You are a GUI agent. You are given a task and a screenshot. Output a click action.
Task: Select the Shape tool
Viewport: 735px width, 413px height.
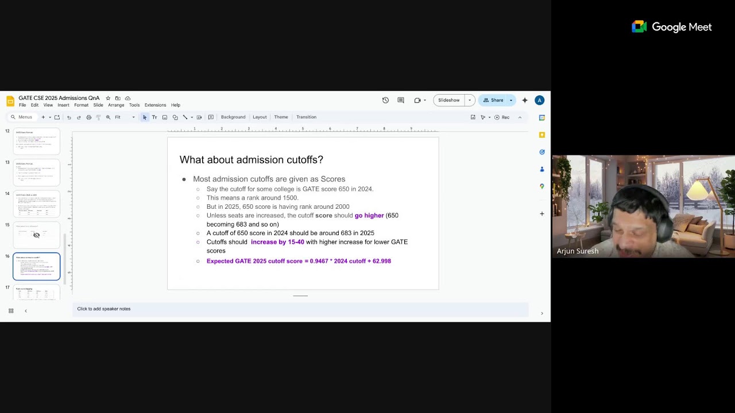[x=175, y=117]
